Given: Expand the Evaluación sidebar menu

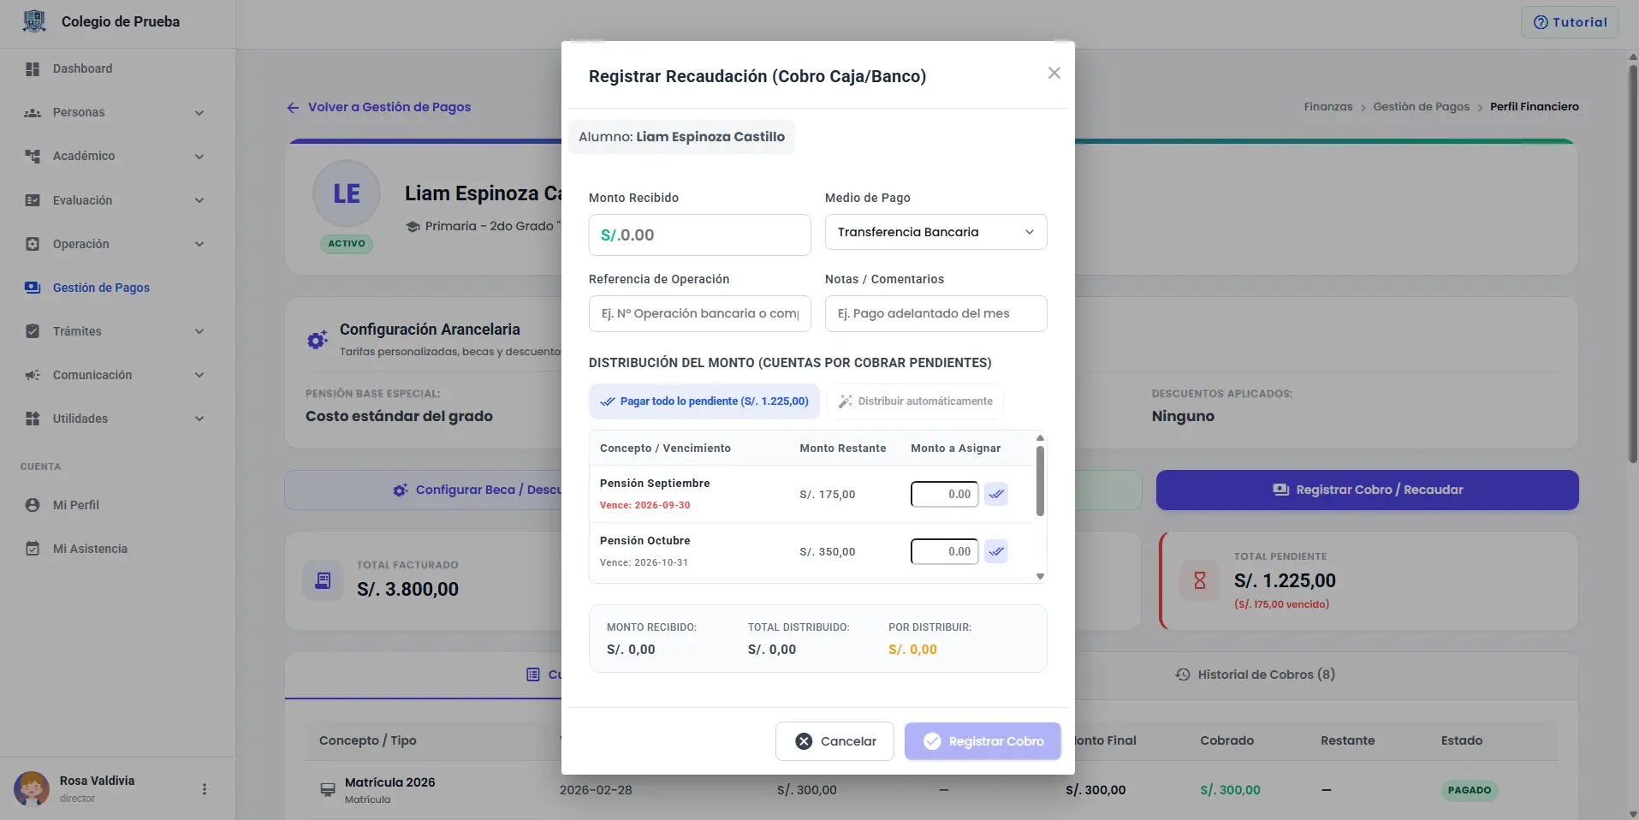Looking at the screenshot, I should [x=117, y=200].
